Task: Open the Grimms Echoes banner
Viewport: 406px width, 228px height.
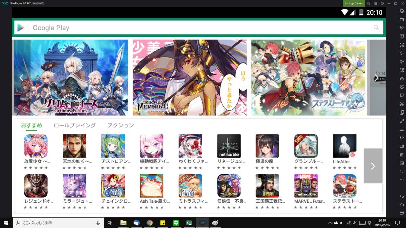Action: click(71, 77)
